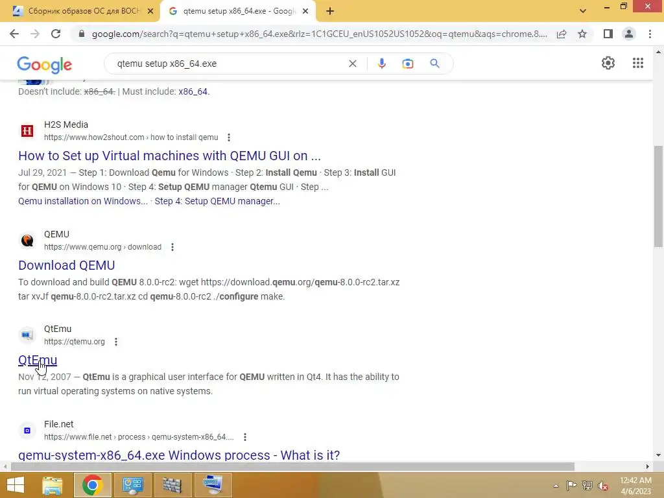Click inside the Google search field
Screen dimensions: 664x498
click(x=229, y=64)
